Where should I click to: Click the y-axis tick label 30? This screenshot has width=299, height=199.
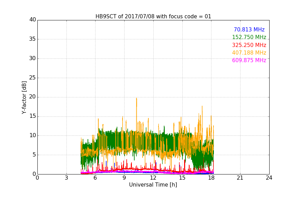pos(33,58)
